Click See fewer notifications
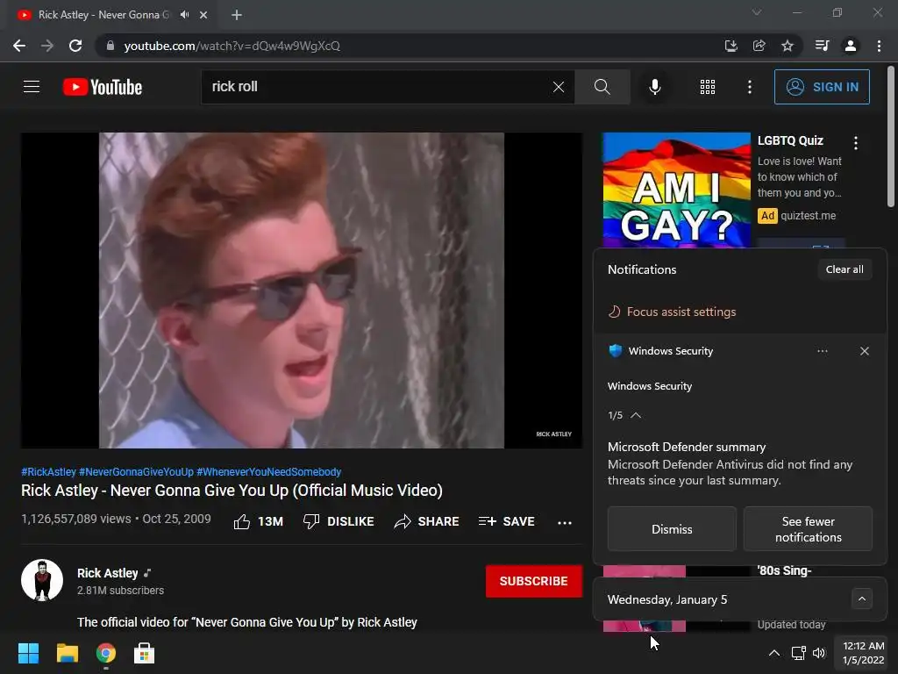898x674 pixels. point(808,529)
